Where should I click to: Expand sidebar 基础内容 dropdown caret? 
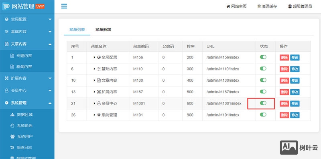point(50,32)
